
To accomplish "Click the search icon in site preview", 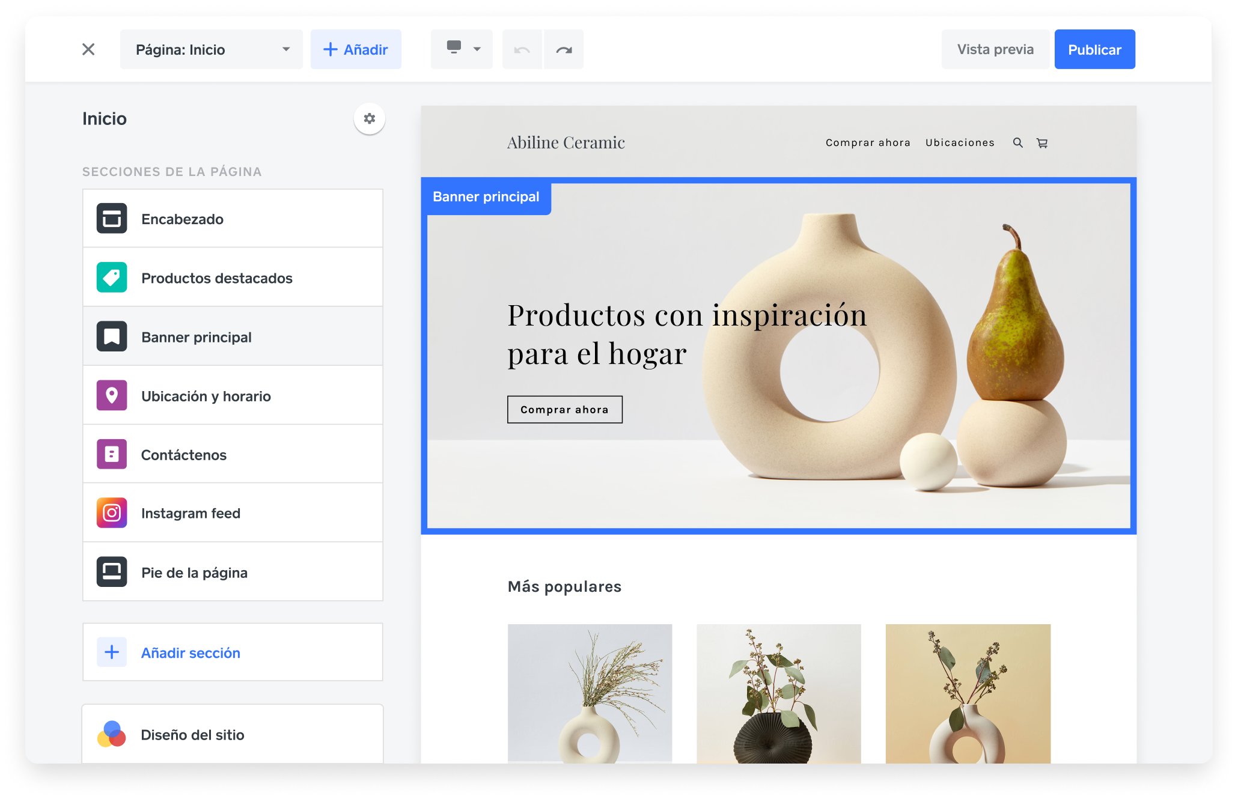I will pyautogui.click(x=1017, y=143).
